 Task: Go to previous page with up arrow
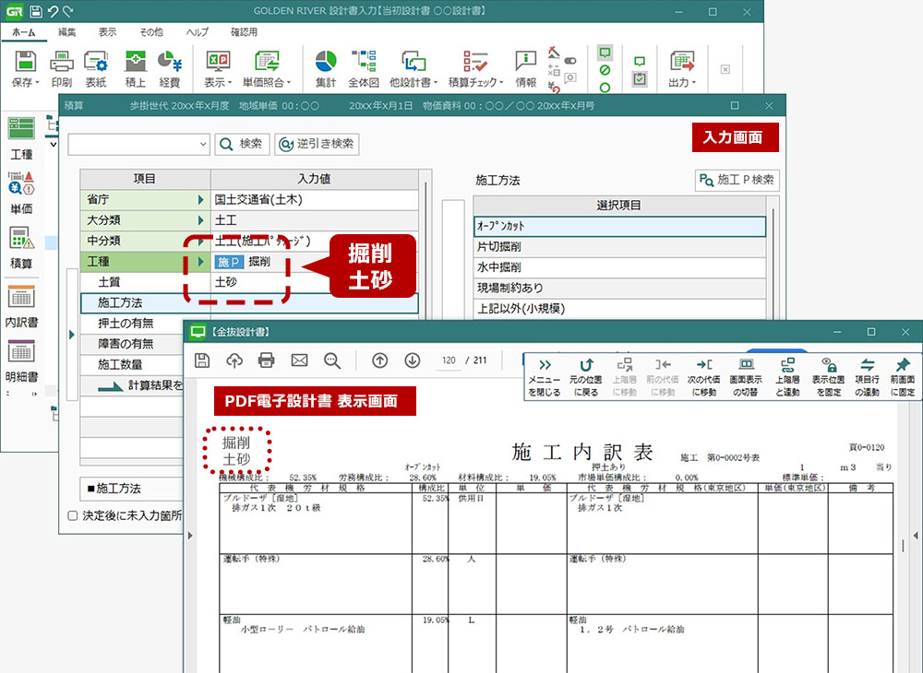click(x=379, y=360)
